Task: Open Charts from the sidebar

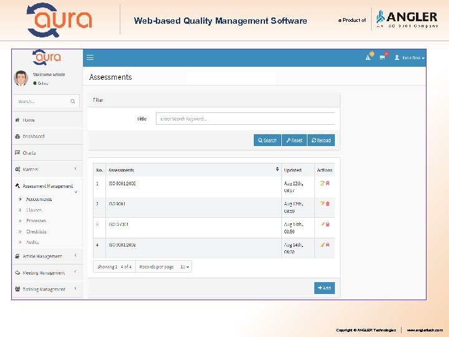Action: click(x=47, y=153)
